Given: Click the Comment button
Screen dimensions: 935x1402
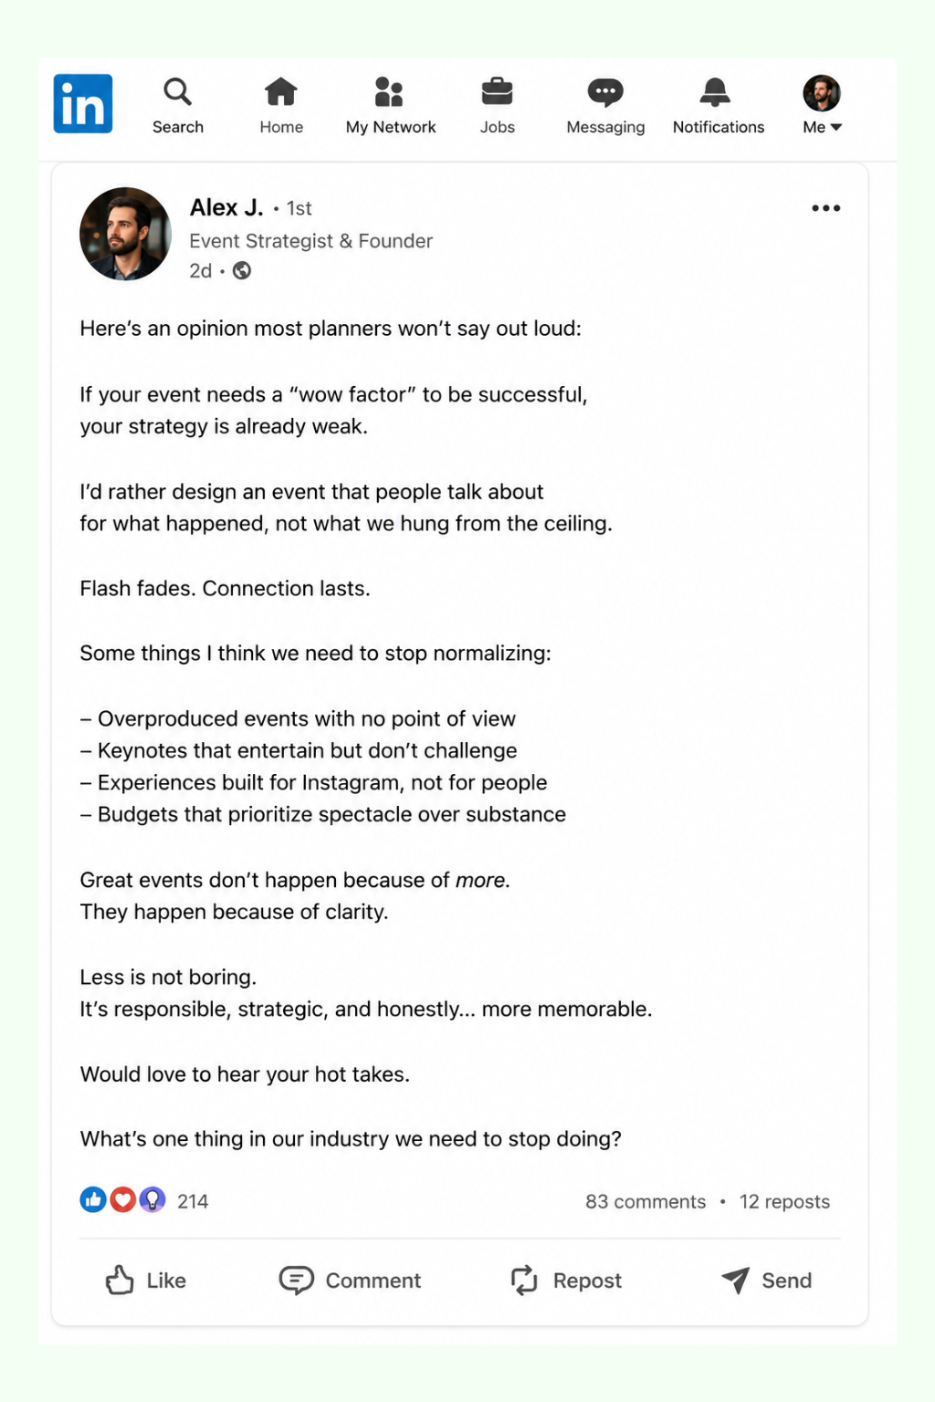Looking at the screenshot, I should pyautogui.click(x=350, y=1281).
